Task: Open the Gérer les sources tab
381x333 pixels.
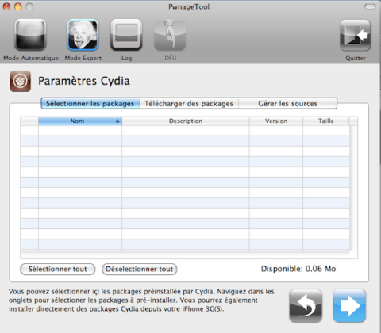Action: click(288, 103)
